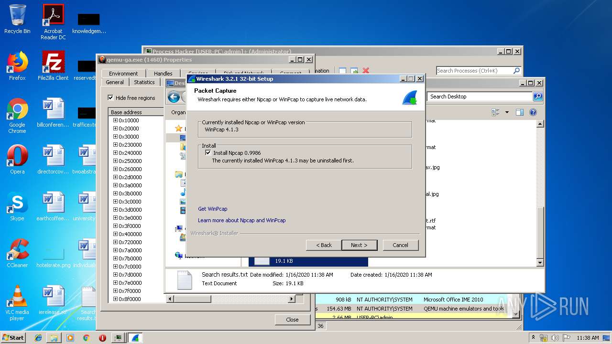Open the Recycle Bin desktop icon
This screenshot has height=344, width=612.
17,19
